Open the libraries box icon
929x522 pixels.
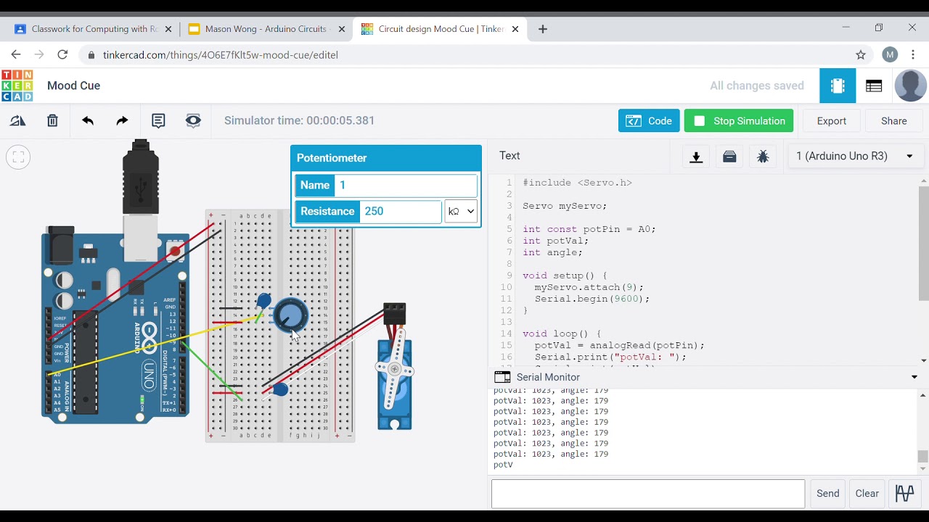click(x=729, y=157)
